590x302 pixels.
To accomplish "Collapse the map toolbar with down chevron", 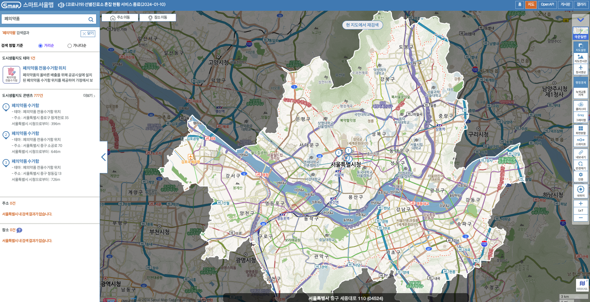I will [580, 20].
